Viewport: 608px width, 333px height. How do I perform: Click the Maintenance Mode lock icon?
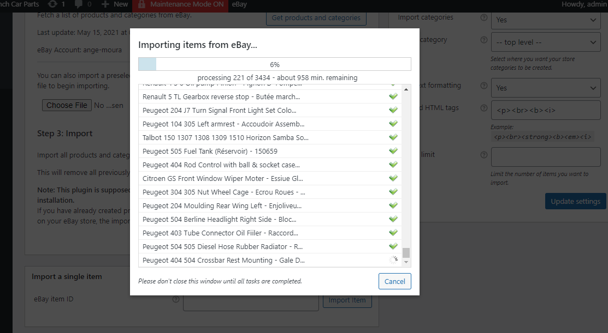tap(142, 4)
